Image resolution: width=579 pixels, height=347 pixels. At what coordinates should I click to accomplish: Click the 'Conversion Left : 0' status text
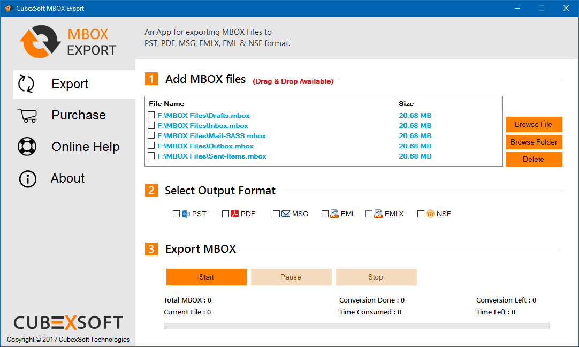click(x=506, y=300)
